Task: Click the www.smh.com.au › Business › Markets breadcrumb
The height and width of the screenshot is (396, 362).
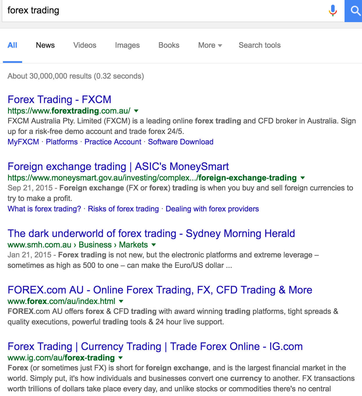Action: point(78,245)
